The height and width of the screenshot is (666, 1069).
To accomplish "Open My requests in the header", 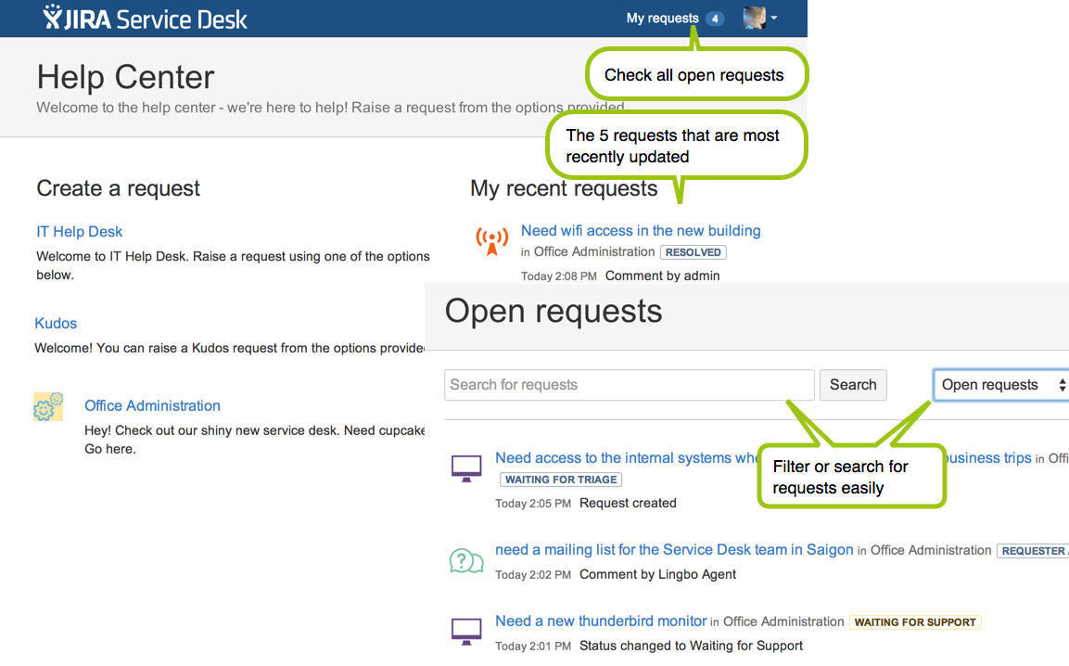I will [662, 19].
